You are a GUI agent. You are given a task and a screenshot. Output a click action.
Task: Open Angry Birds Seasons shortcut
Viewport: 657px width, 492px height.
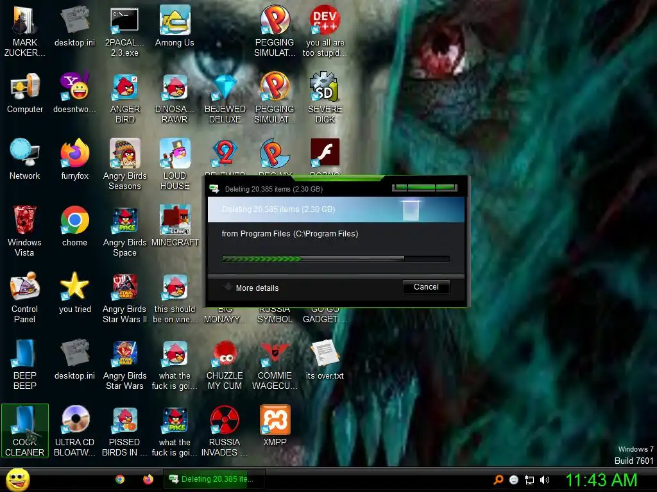coord(125,165)
